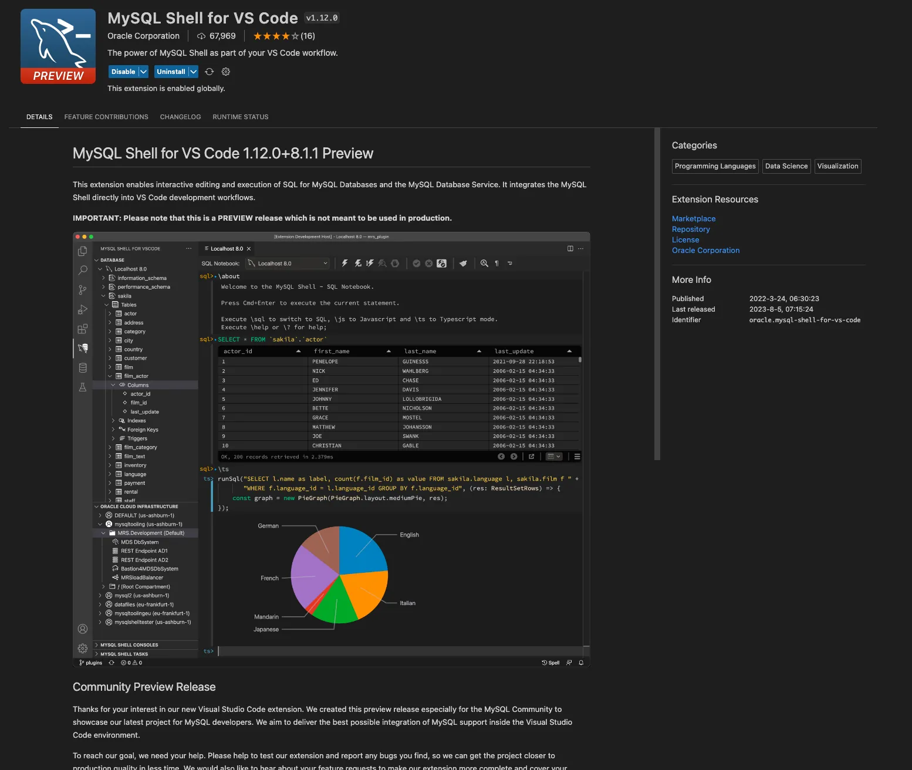Image resolution: width=912 pixels, height=770 pixels.
Task: Switch to the Feature Contributions tab
Action: pyautogui.click(x=106, y=117)
